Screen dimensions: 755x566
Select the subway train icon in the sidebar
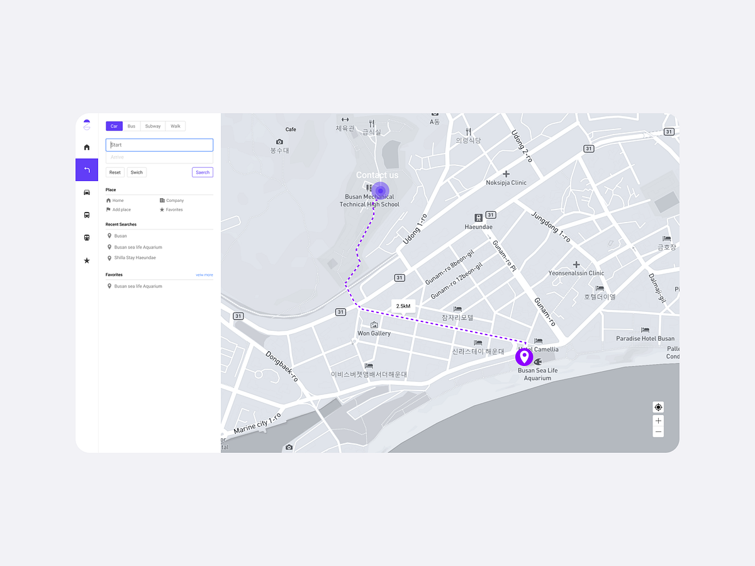click(87, 237)
